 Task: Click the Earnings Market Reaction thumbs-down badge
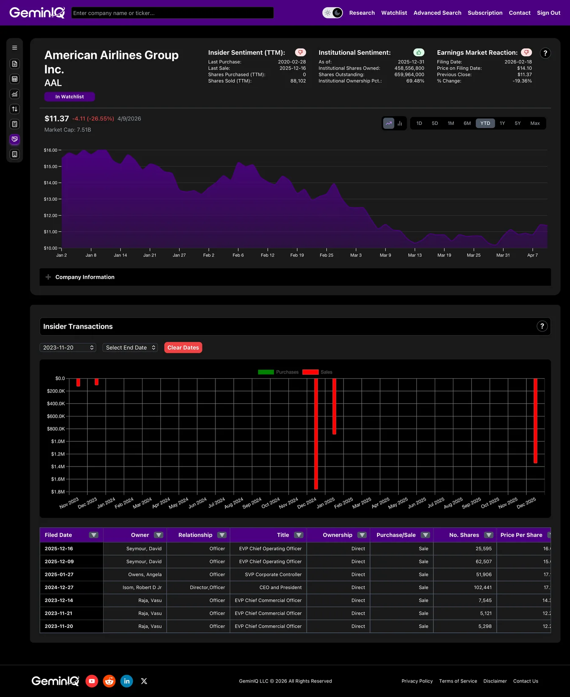click(526, 52)
